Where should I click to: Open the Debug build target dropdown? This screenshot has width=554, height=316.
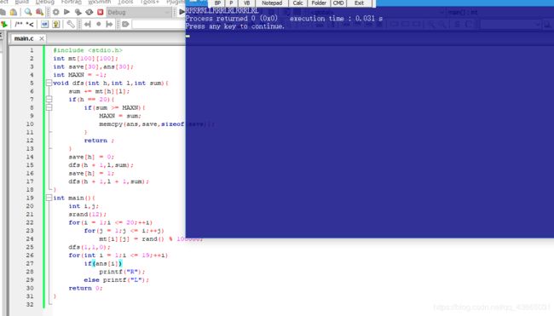(x=139, y=12)
